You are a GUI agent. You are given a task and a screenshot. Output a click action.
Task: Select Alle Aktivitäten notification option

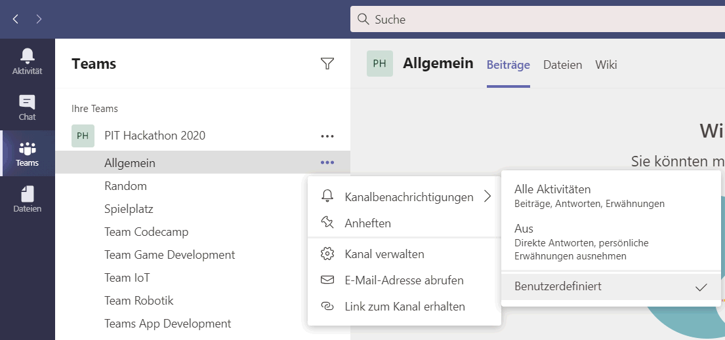pyautogui.click(x=611, y=196)
